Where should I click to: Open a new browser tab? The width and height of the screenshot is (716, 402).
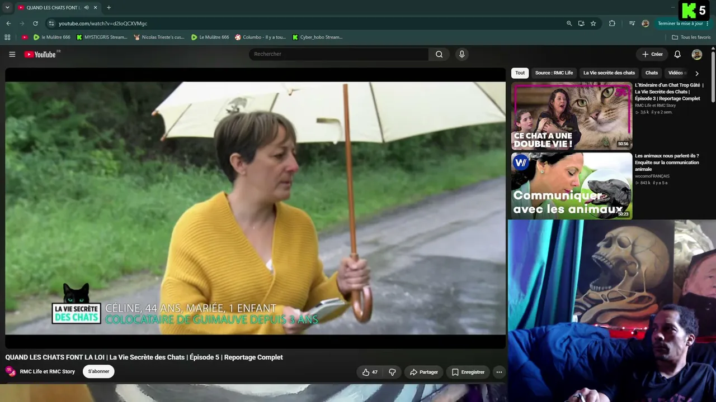pos(109,8)
